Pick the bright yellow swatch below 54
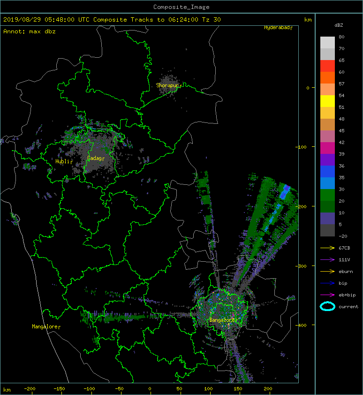This screenshot has height=395, width=363. point(327,101)
